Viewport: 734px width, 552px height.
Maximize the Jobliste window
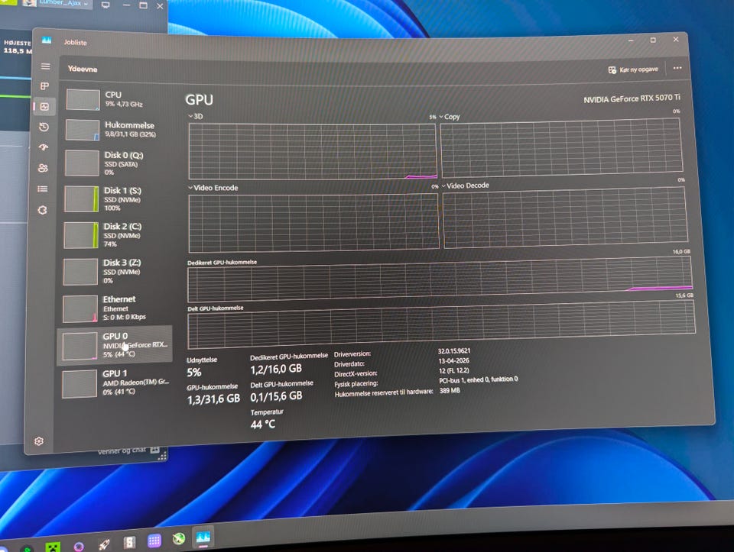pyautogui.click(x=653, y=40)
